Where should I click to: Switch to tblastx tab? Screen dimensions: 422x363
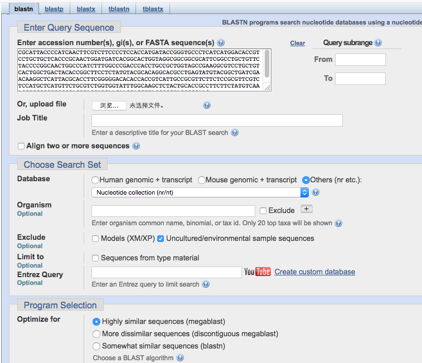tap(153, 9)
